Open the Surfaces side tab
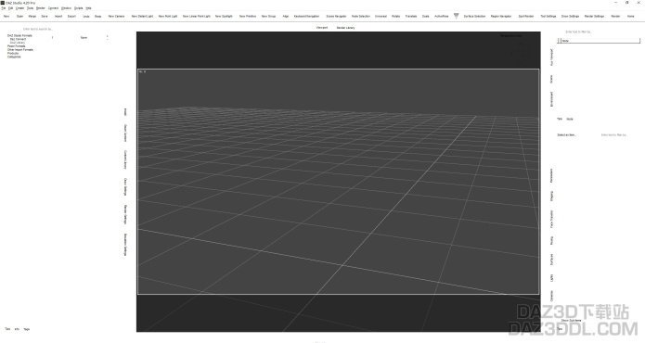The width and height of the screenshot is (645, 343). [x=551, y=260]
